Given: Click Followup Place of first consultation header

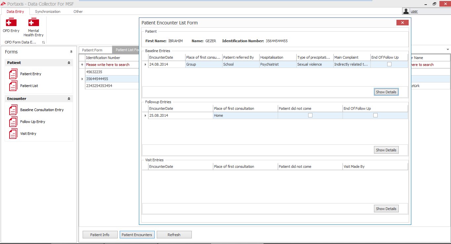Looking at the screenshot, I should [245, 108].
